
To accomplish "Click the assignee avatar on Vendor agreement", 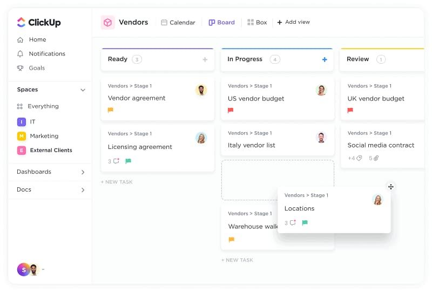I will (x=201, y=90).
